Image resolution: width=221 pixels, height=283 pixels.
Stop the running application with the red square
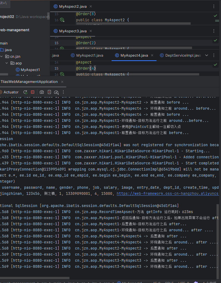pos(33,92)
